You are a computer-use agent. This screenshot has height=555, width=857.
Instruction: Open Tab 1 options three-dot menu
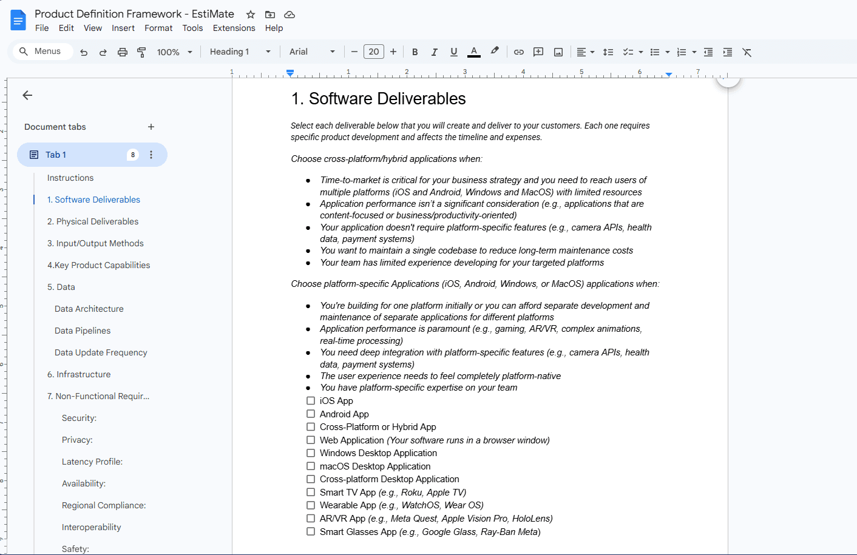click(x=151, y=155)
